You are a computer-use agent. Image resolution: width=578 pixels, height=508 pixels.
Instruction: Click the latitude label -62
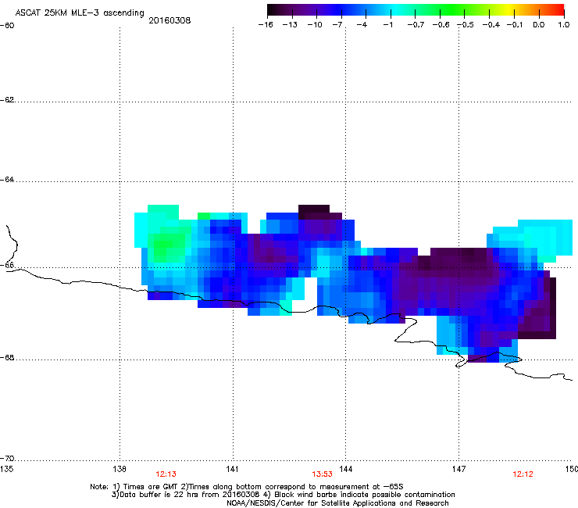point(7,100)
